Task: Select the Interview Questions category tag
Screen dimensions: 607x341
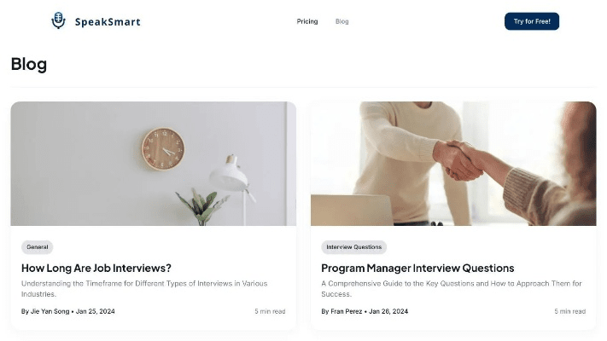Action: pyautogui.click(x=353, y=247)
